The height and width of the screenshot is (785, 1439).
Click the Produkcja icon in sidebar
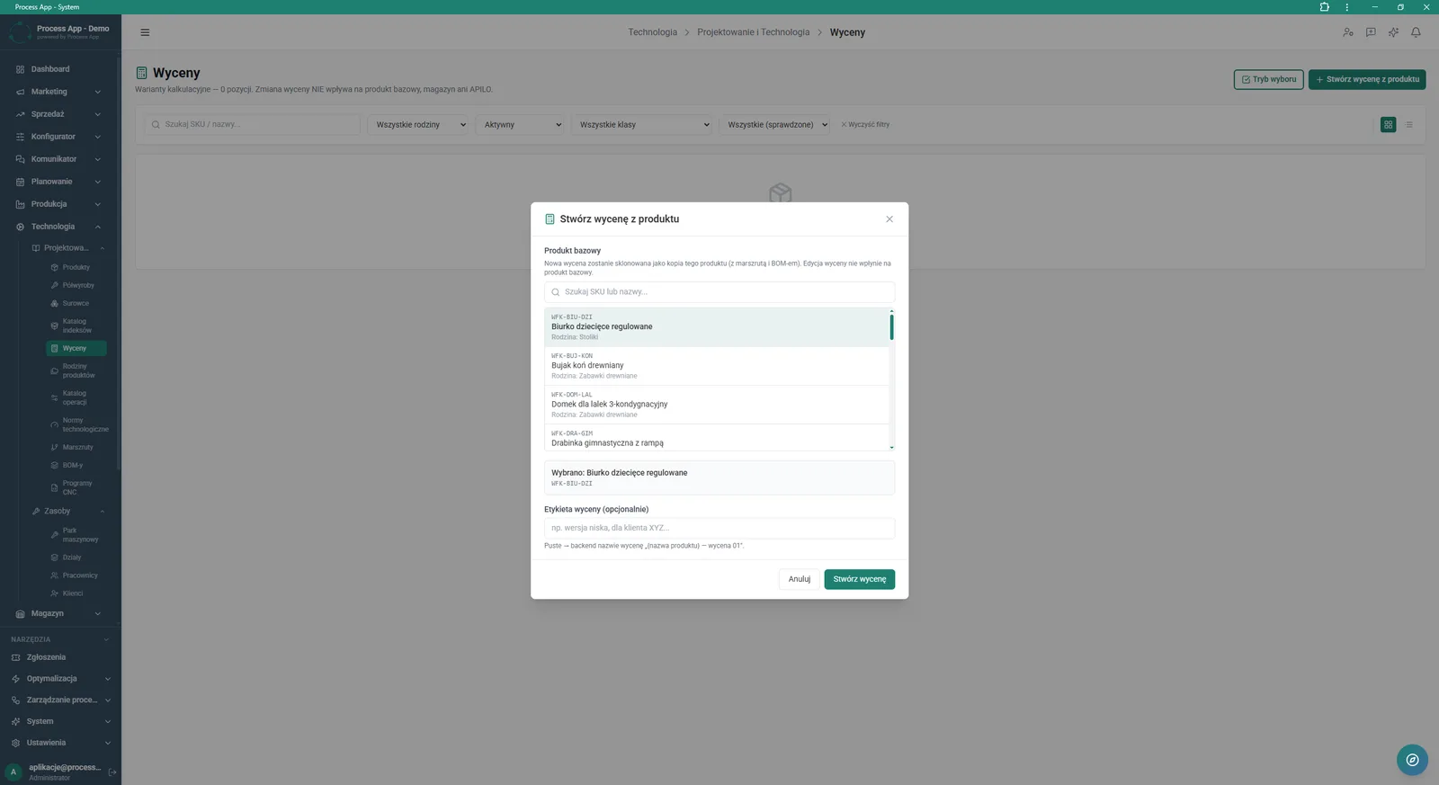(20, 204)
